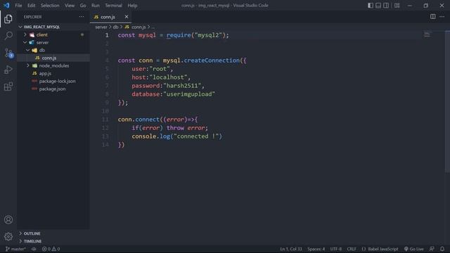The width and height of the screenshot is (450, 253).
Task: Click the VS Code logo icon
Action: [6, 5]
